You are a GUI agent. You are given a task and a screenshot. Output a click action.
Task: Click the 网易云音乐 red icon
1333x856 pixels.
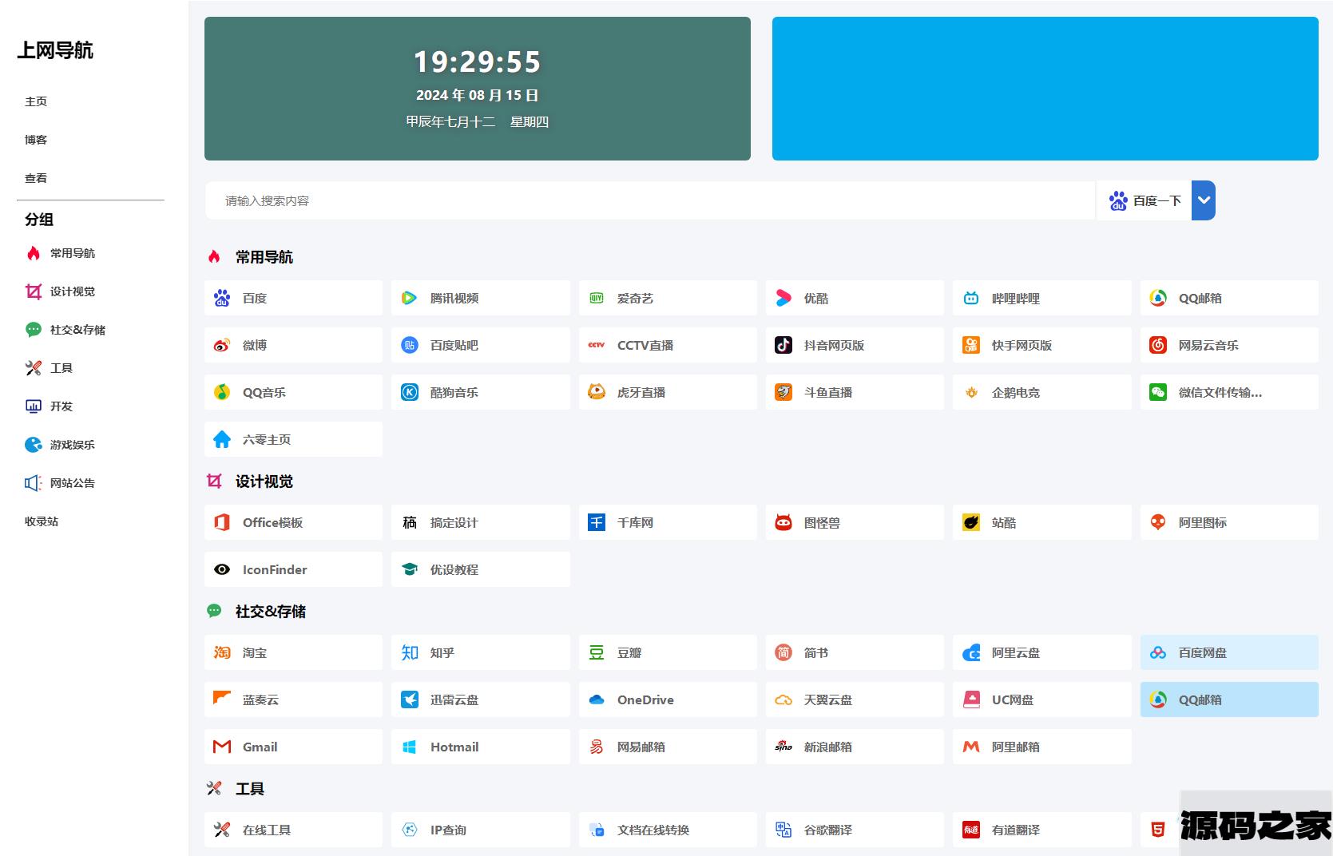1158,345
